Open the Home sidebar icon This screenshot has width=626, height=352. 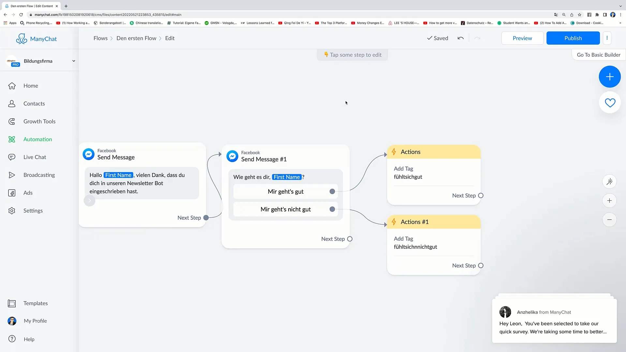(12, 86)
